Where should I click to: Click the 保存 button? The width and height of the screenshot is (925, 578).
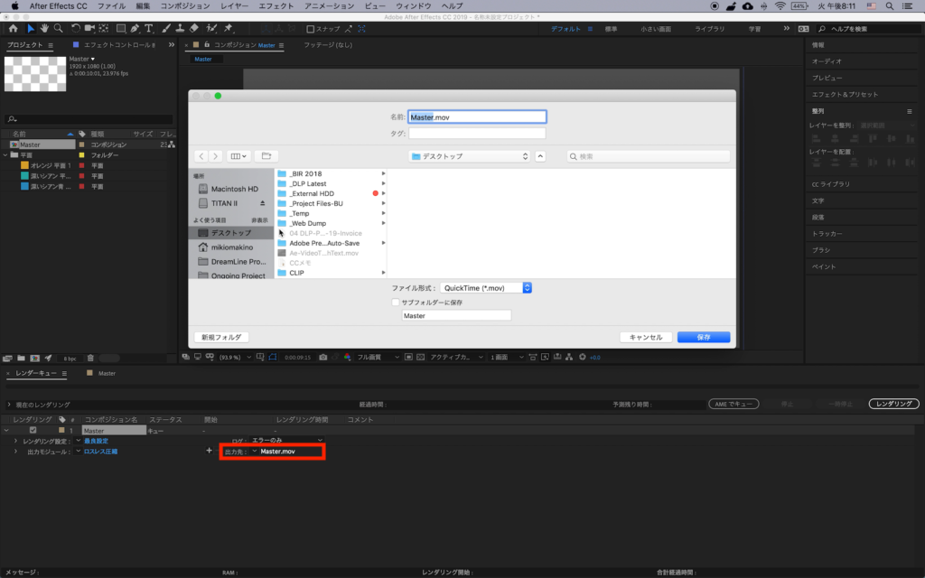pyautogui.click(x=703, y=337)
